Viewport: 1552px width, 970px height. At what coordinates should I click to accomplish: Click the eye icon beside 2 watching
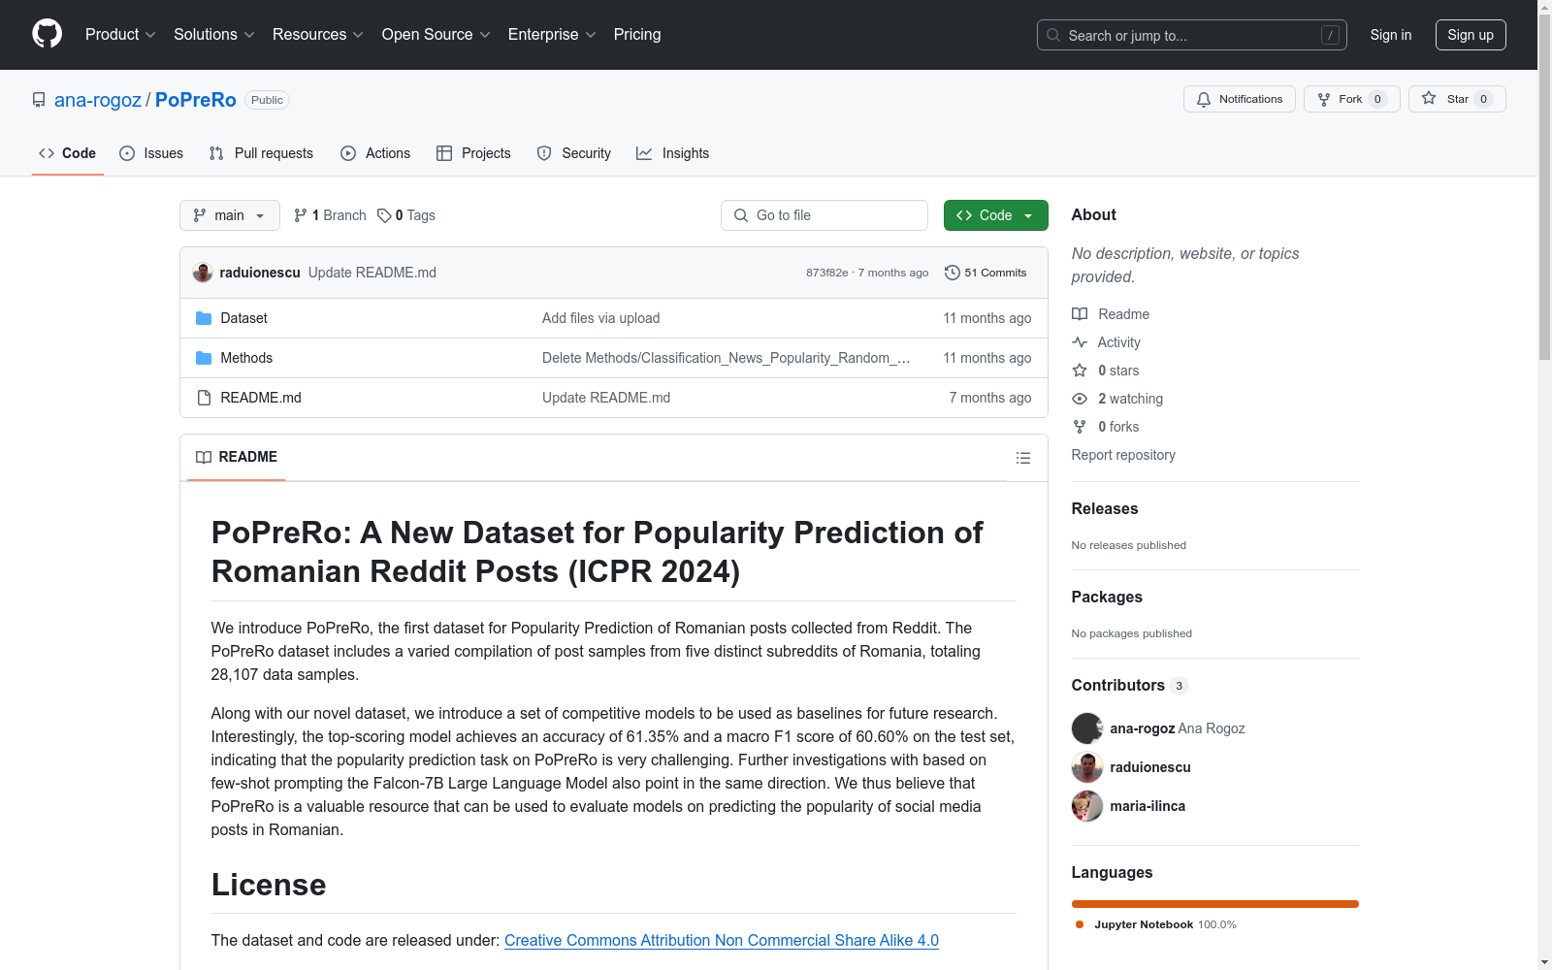(1080, 399)
